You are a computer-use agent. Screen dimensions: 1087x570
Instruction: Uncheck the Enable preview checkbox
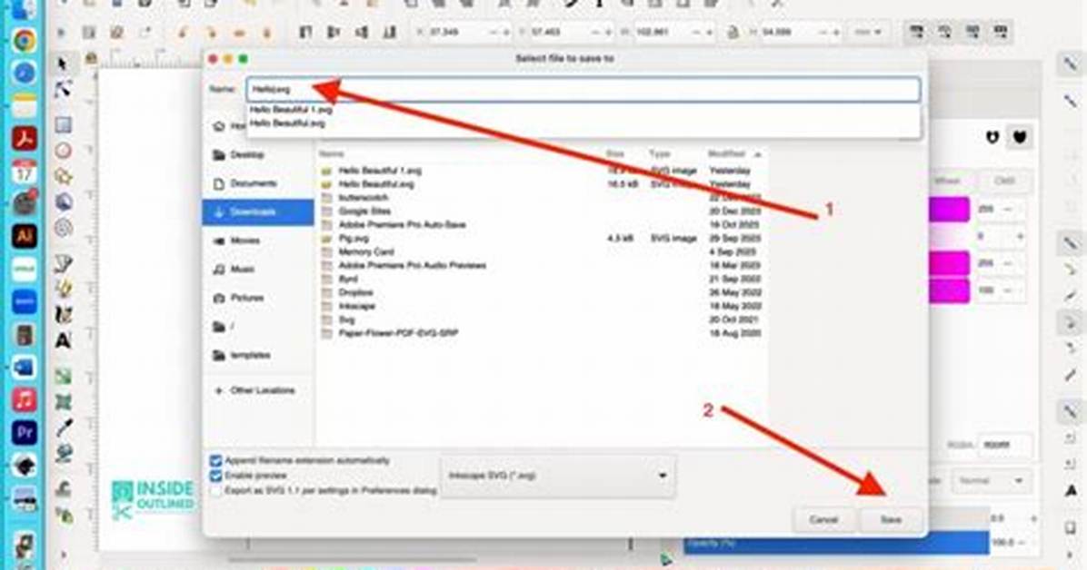[x=215, y=475]
